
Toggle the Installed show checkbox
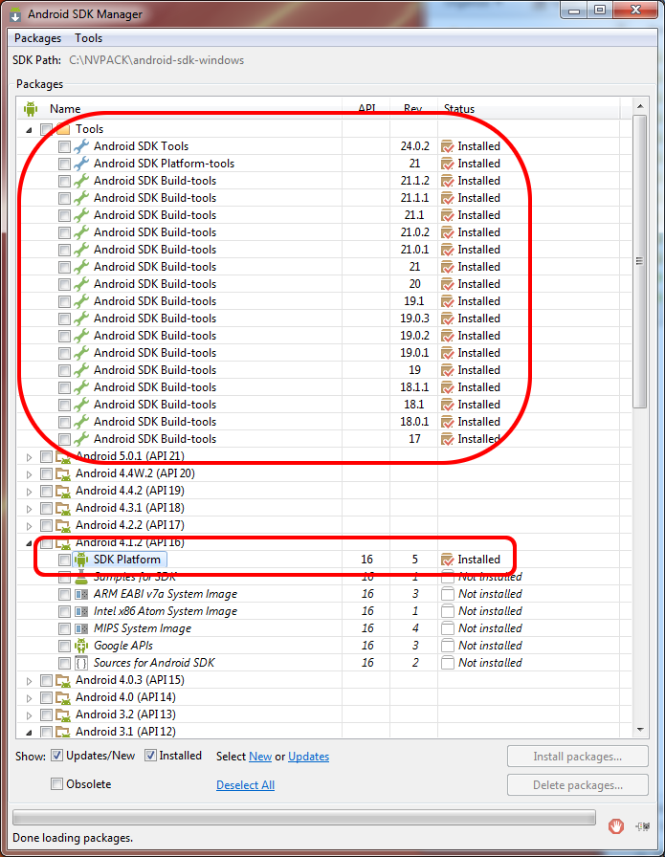150,756
